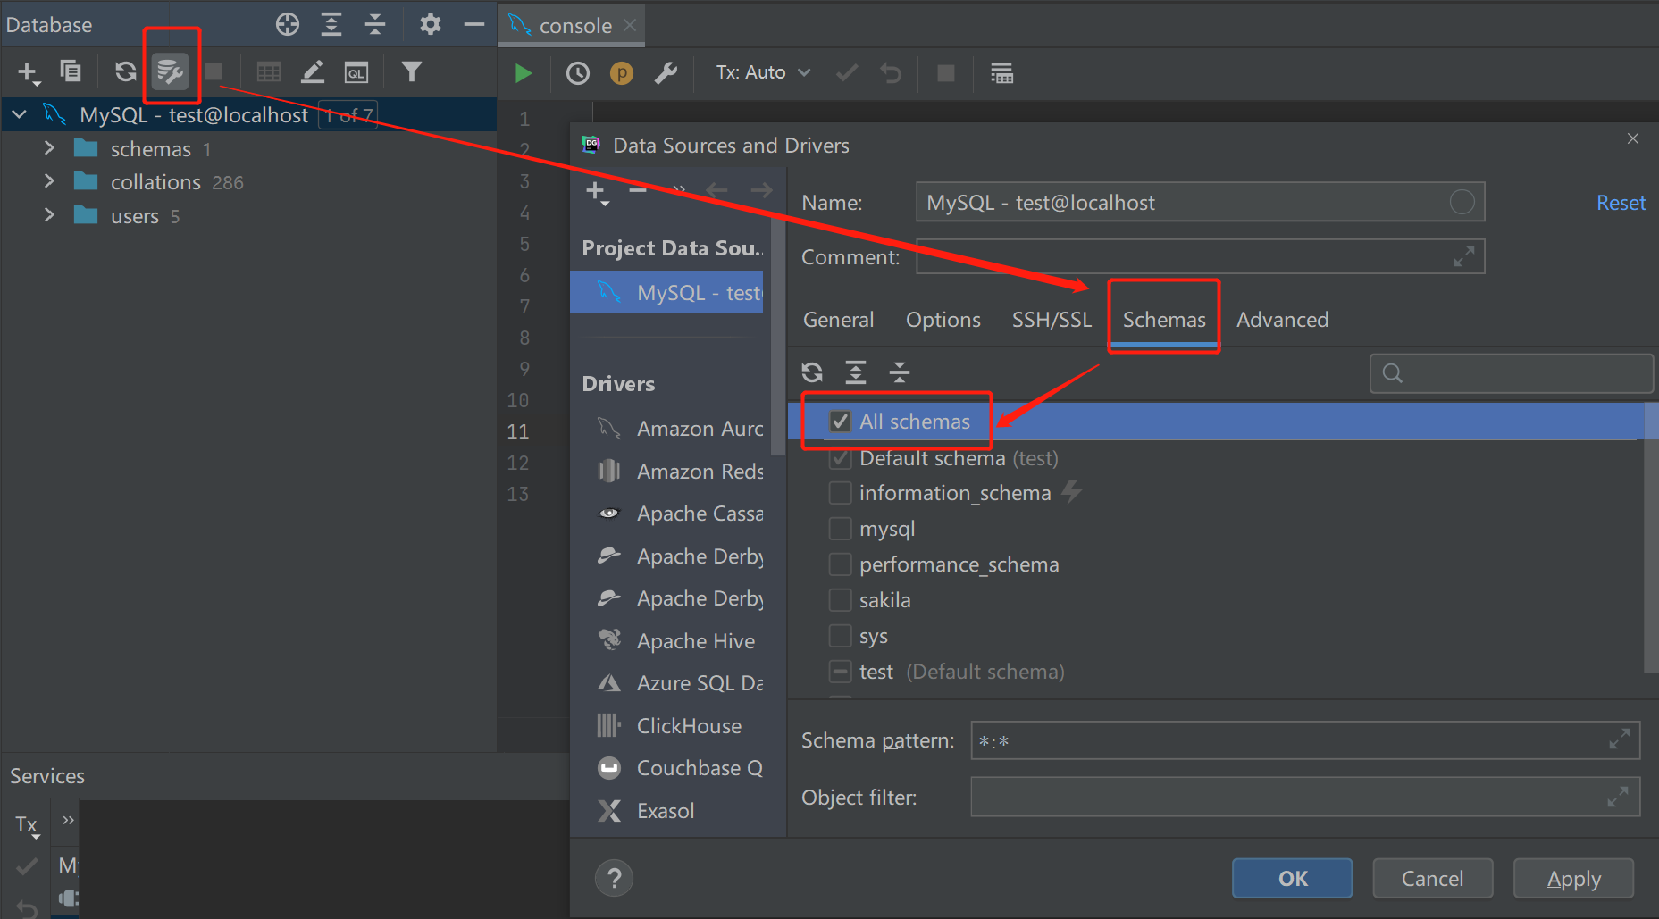
Task: Select the console editor tab
Action: tap(574, 25)
